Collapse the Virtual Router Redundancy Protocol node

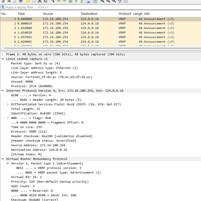click(3, 159)
